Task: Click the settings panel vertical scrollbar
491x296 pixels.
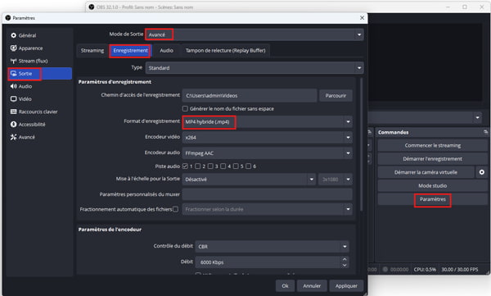Action: pos(361,144)
